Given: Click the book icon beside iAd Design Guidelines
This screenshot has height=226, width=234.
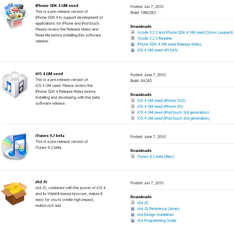Looking at the screenshot, I should pos(133,215).
